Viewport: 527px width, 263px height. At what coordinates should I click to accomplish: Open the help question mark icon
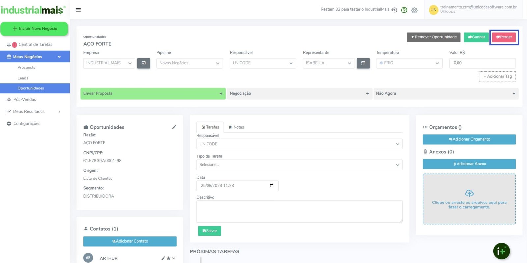tap(404, 10)
